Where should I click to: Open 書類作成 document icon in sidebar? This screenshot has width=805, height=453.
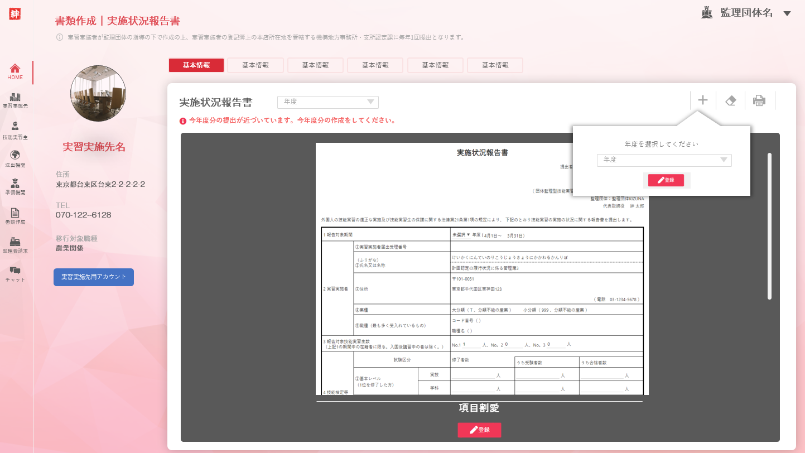(x=15, y=213)
